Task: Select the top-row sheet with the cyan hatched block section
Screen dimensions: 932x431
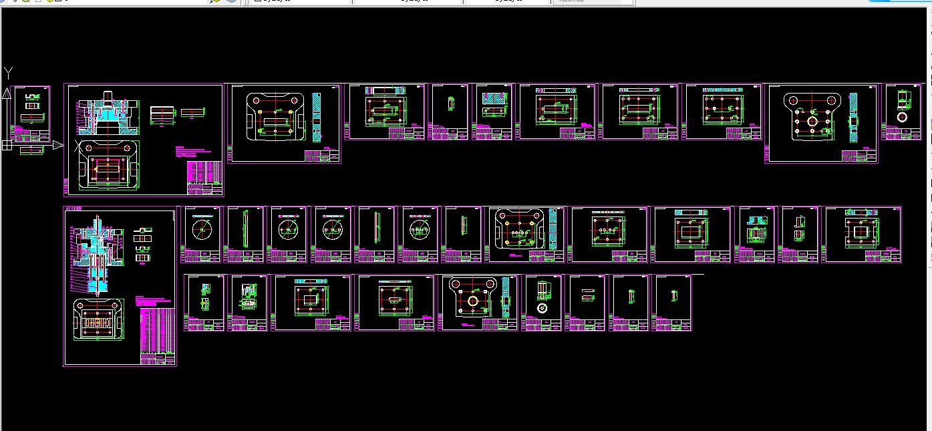Action: tap(493, 112)
